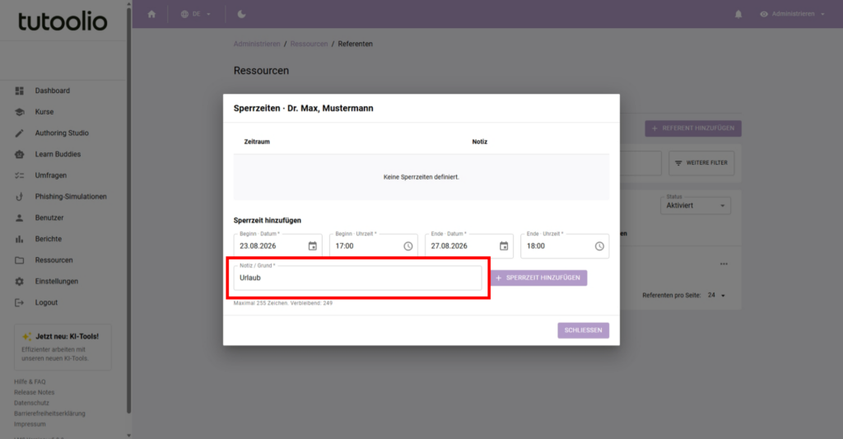
Task: Open clock picker for Ende Uhrzeit
Action: pyautogui.click(x=599, y=246)
